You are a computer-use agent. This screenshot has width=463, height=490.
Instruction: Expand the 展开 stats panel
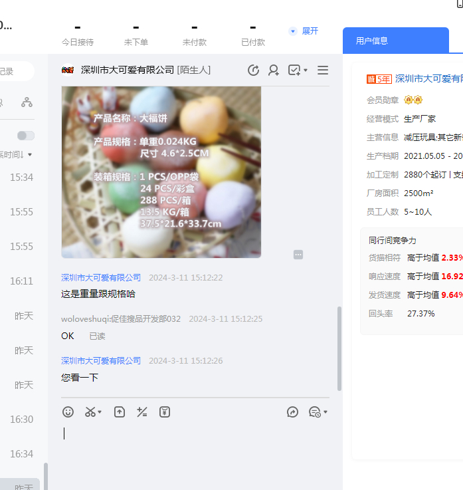304,31
